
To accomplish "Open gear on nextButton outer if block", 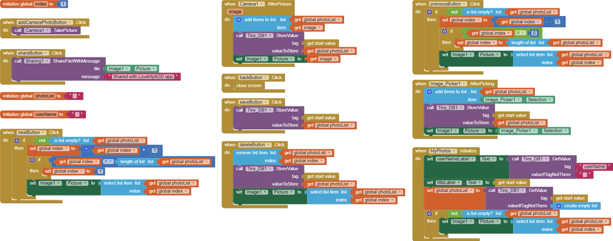I will click(x=17, y=141).
